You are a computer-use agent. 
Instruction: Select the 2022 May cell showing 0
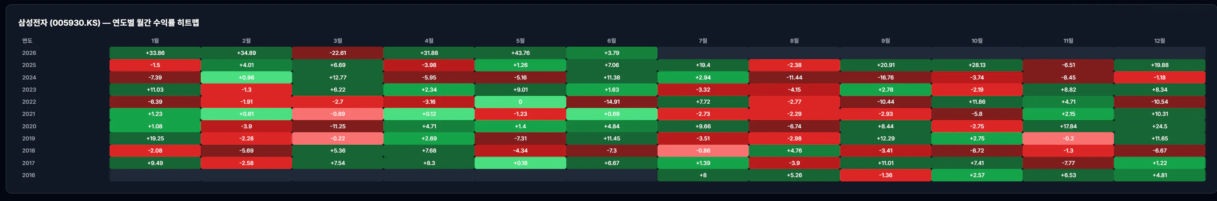point(520,102)
